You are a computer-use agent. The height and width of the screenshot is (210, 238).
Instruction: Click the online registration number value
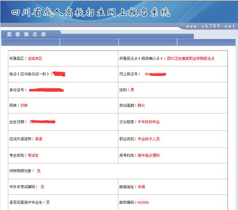coord(155,74)
